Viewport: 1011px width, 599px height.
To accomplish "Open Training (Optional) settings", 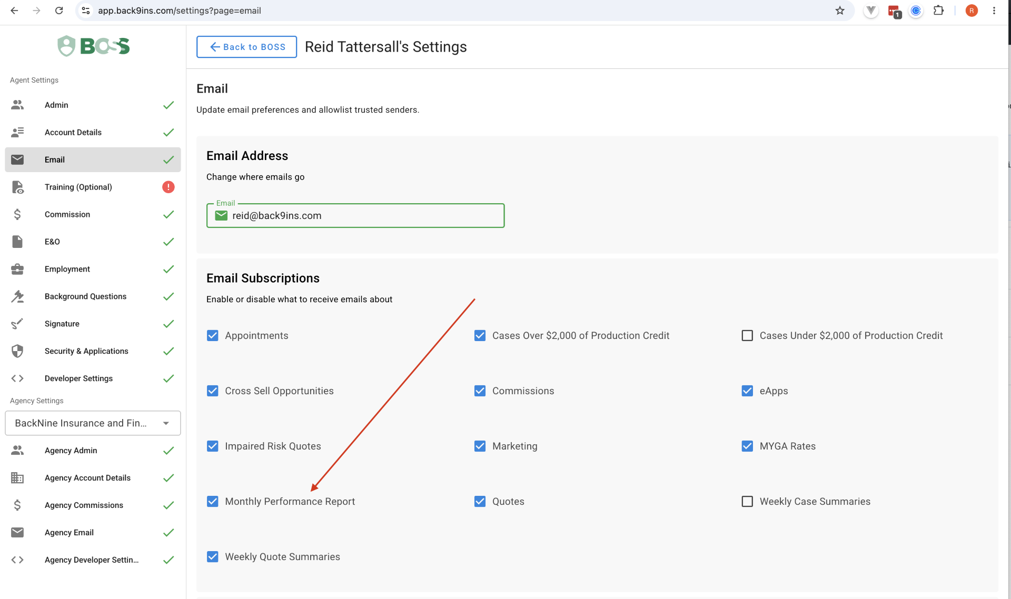I will 93,187.
